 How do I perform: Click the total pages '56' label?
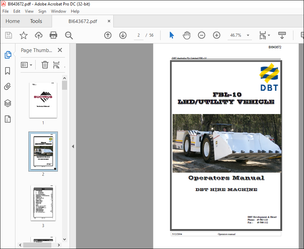(x=151, y=35)
